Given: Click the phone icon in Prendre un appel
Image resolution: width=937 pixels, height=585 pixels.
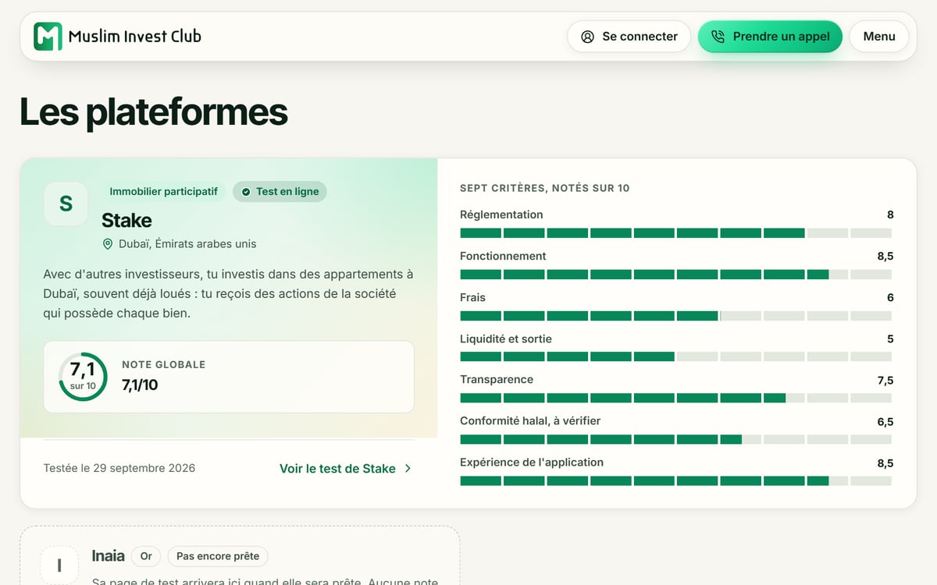Looking at the screenshot, I should tap(718, 37).
